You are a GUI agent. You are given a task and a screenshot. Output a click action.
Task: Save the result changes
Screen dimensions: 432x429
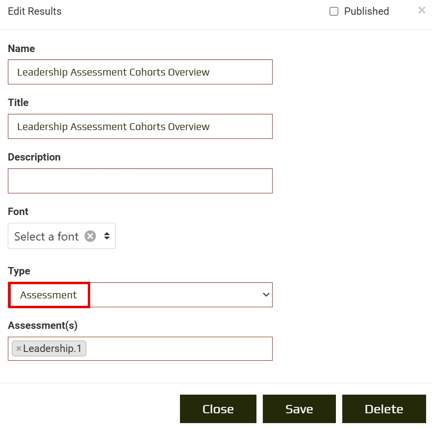(x=299, y=409)
